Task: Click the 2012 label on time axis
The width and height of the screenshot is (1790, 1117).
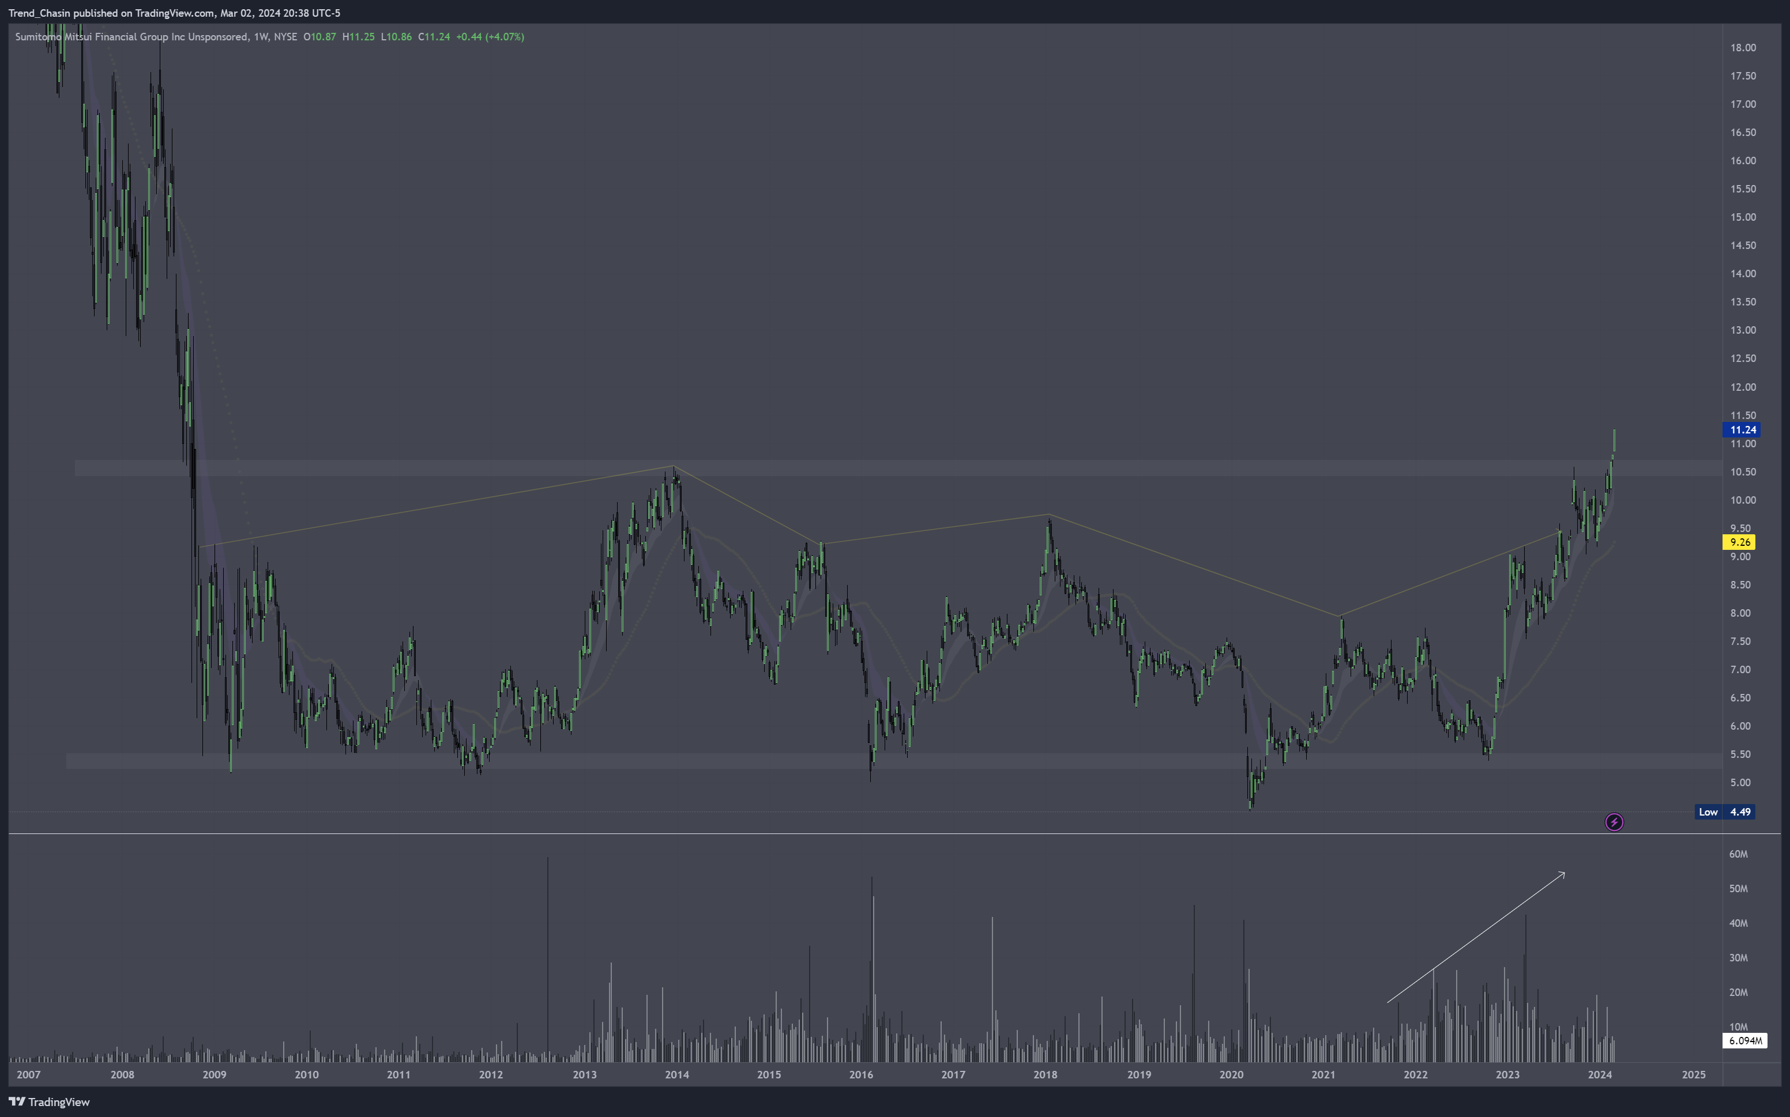Action: [491, 1075]
